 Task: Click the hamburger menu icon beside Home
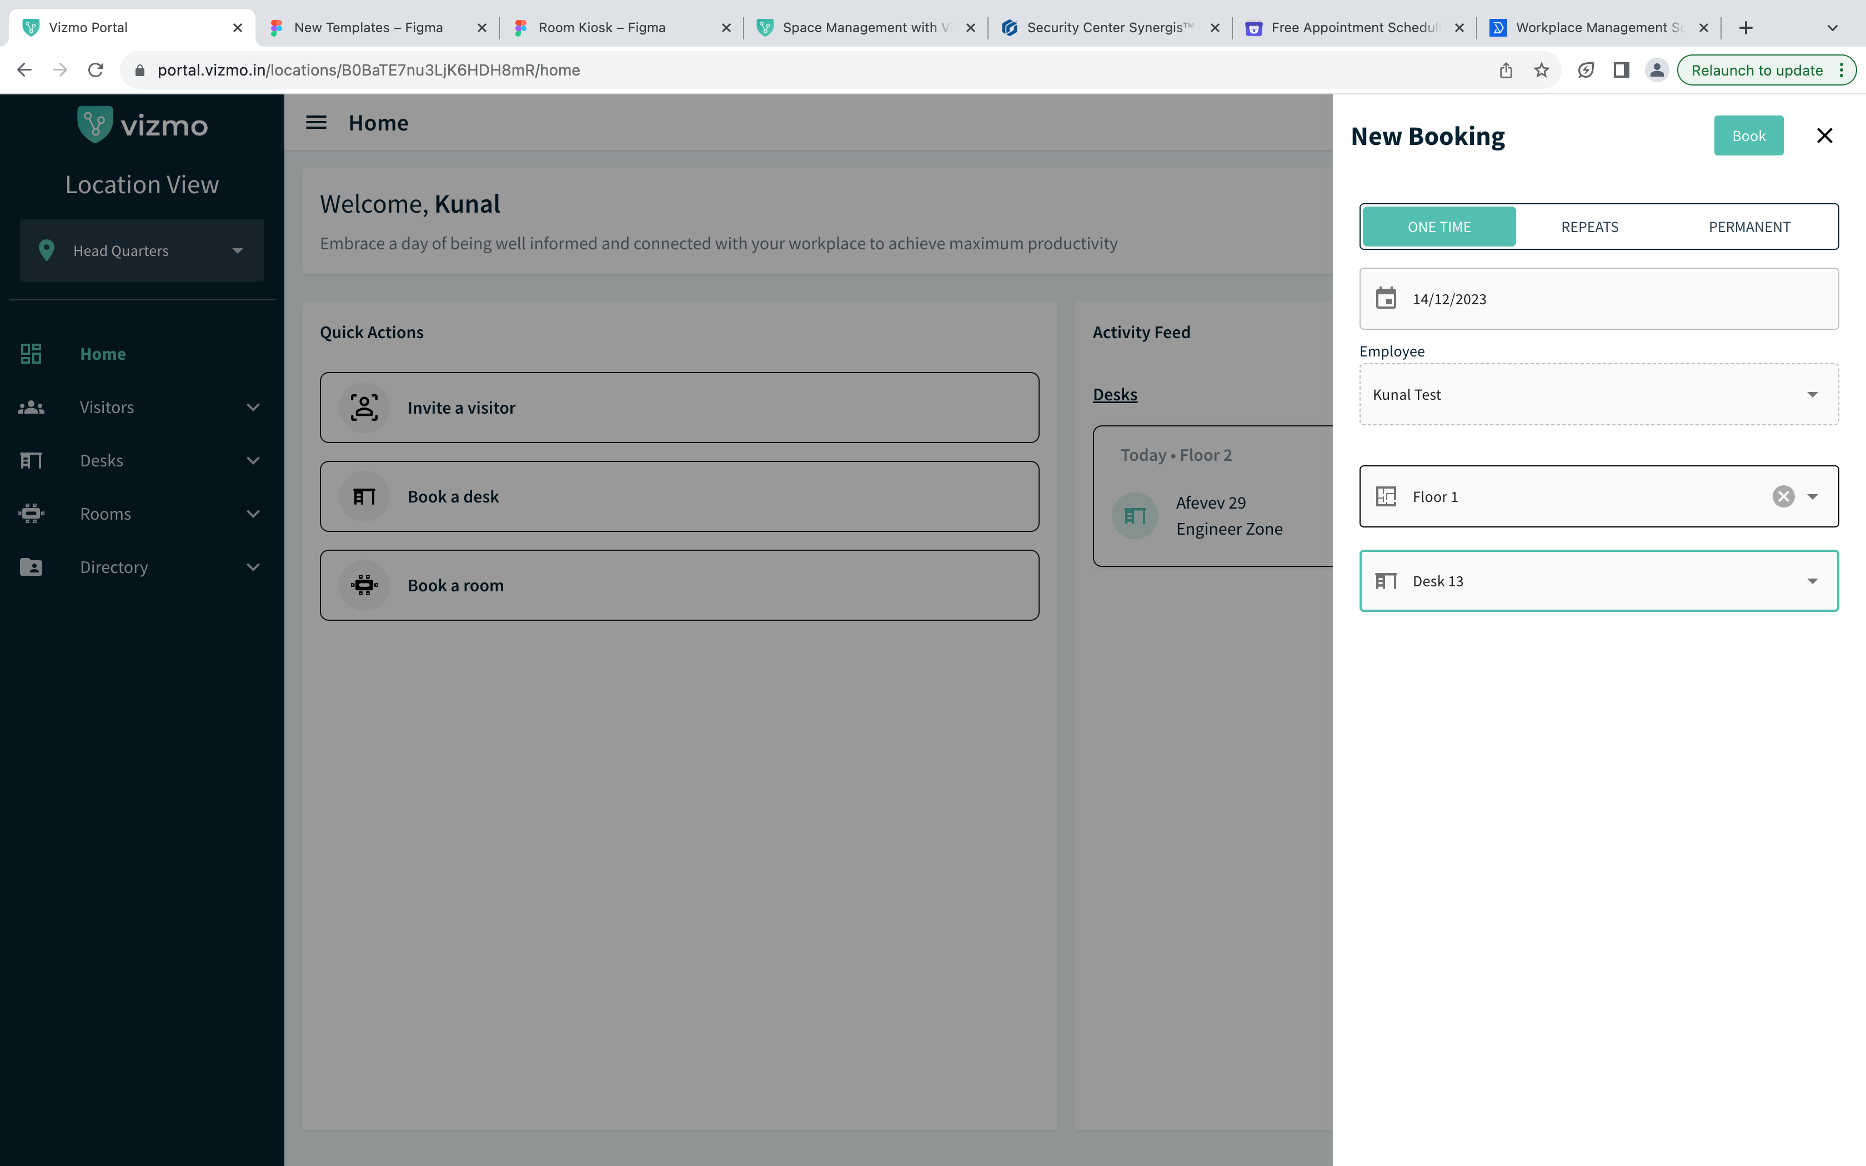[316, 123]
